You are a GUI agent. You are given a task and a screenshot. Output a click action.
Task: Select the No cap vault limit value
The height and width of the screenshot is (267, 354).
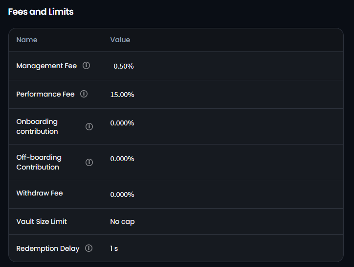click(x=122, y=221)
